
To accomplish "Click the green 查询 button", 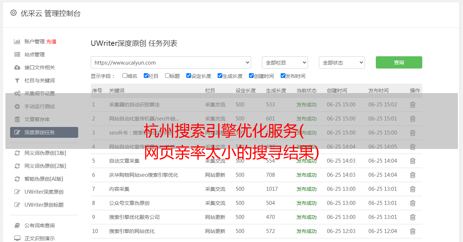I will click(399, 62).
